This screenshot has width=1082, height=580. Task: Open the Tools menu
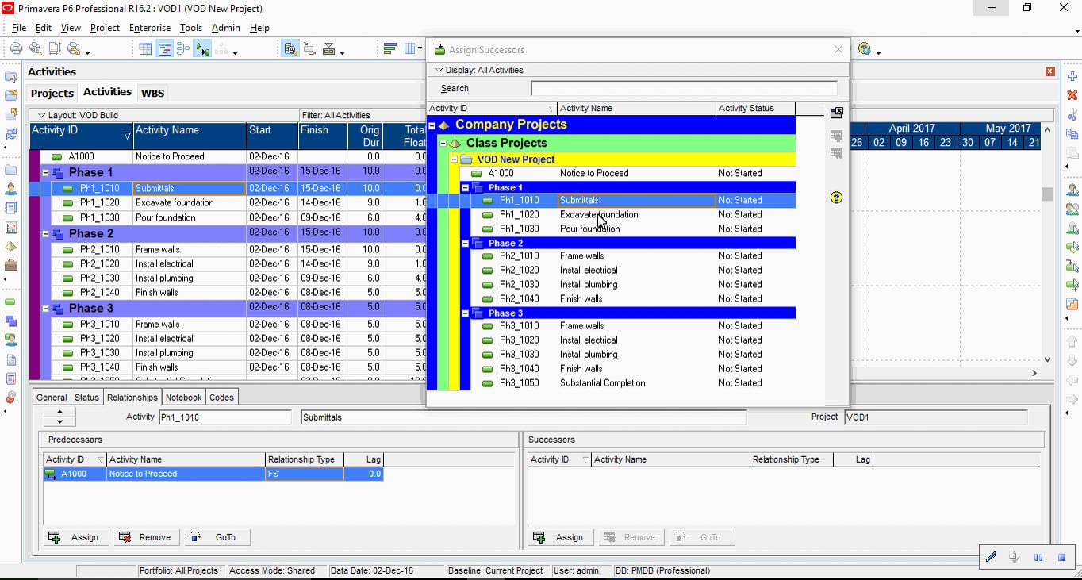tap(191, 28)
